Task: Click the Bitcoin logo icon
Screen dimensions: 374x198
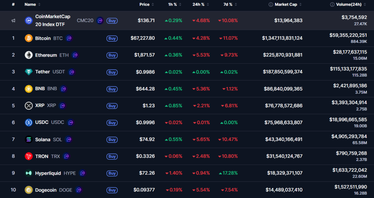Action: coord(28,38)
